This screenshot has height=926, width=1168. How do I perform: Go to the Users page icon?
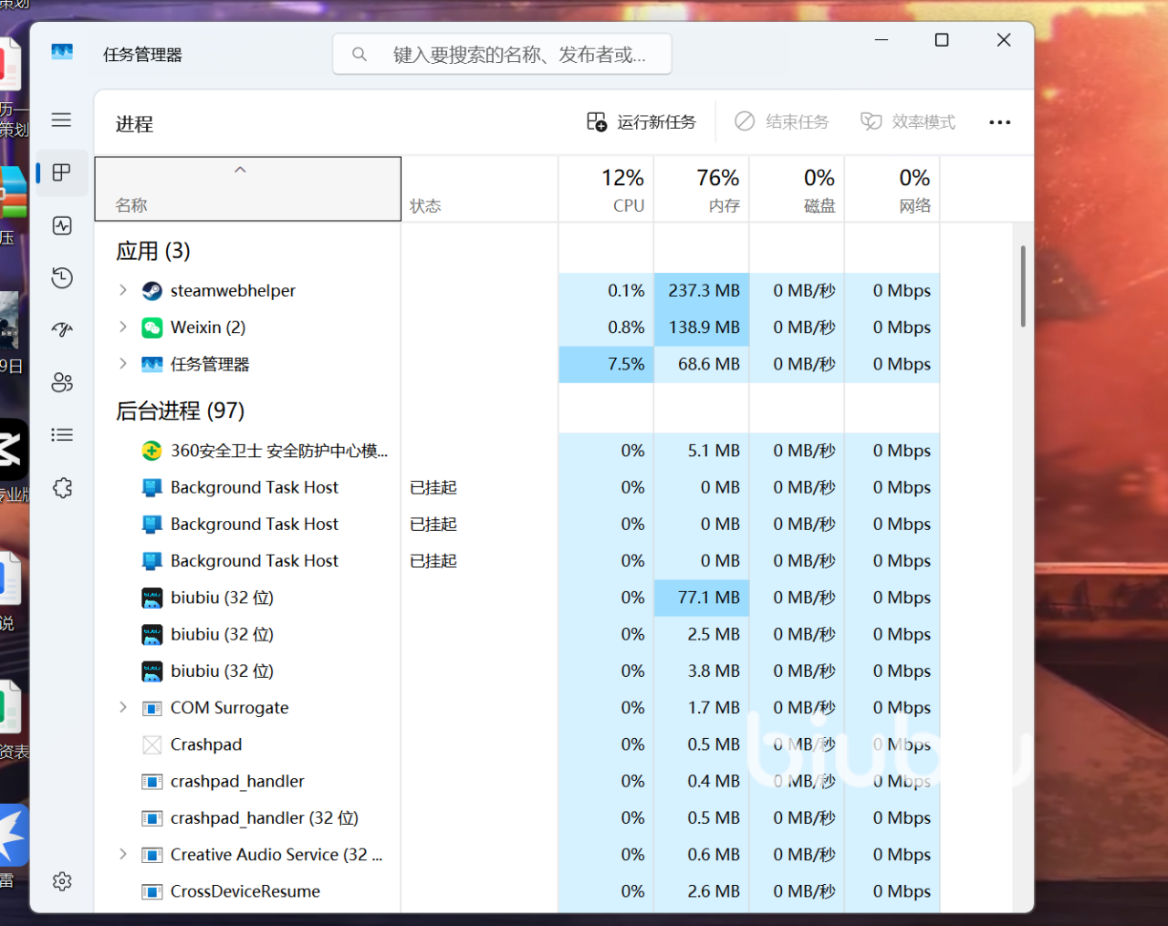62,382
